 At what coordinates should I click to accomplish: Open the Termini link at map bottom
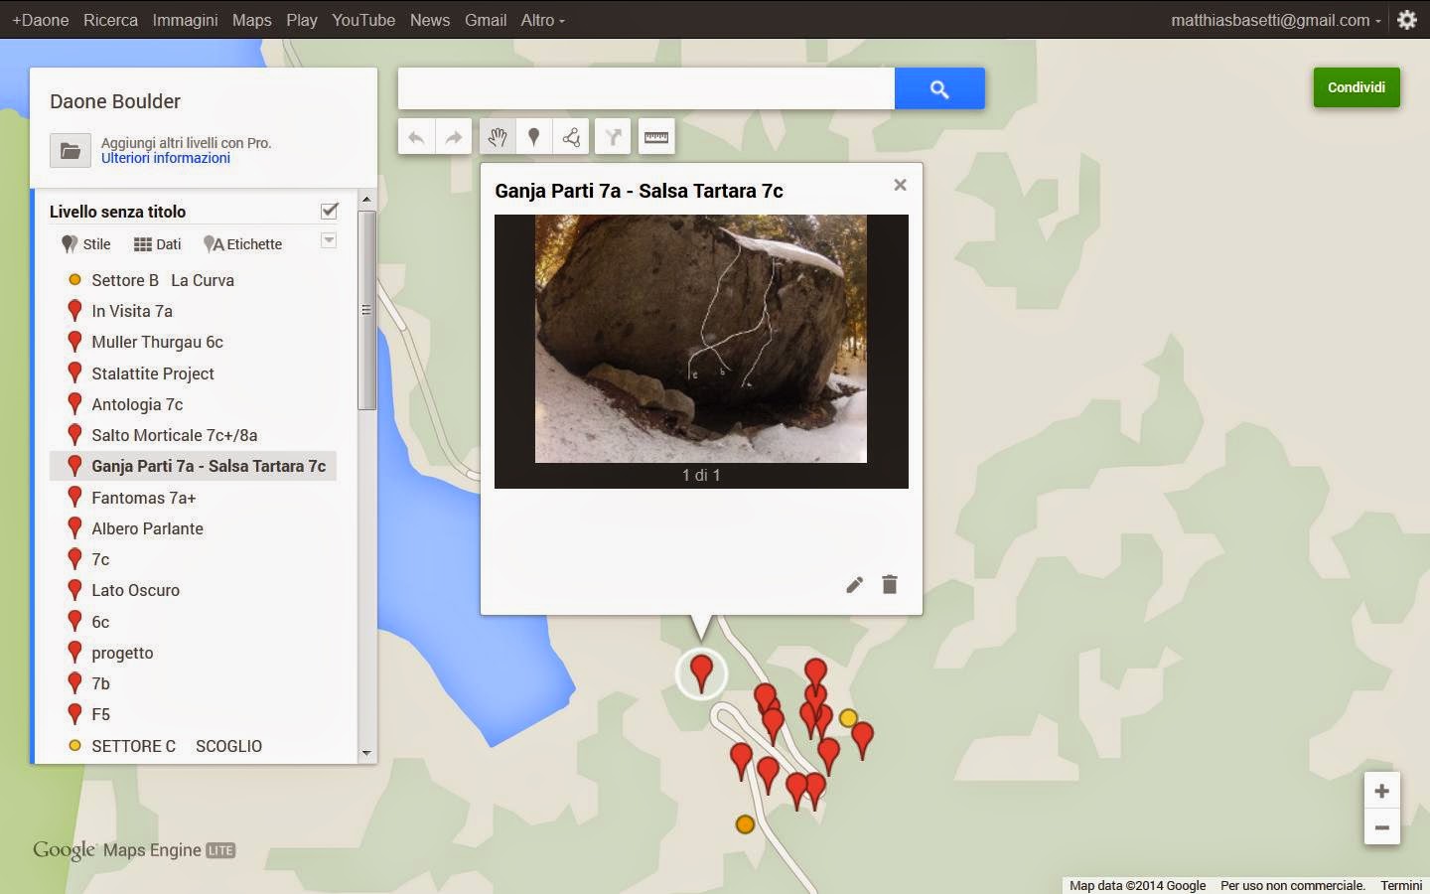[1401, 885]
